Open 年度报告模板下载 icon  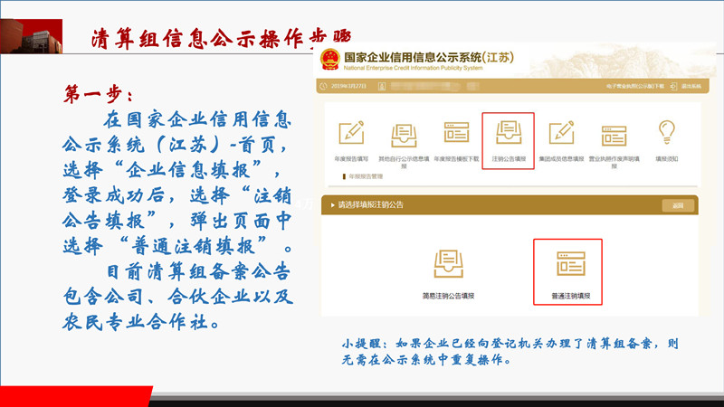tap(455, 133)
